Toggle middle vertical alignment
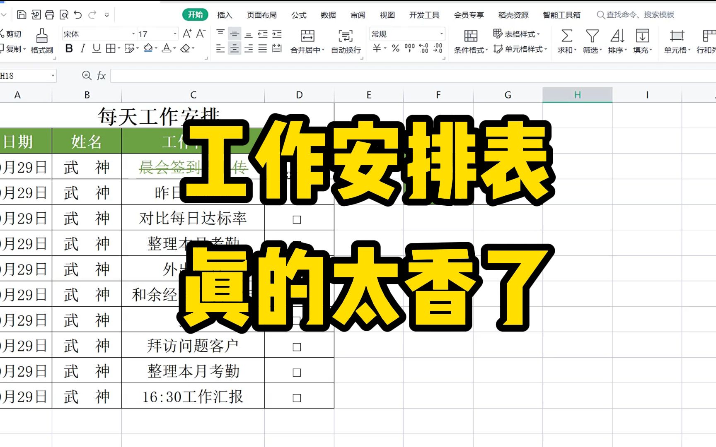The width and height of the screenshot is (716, 447). (x=235, y=34)
